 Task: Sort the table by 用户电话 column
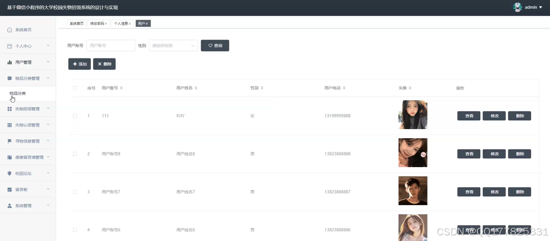(x=345, y=88)
